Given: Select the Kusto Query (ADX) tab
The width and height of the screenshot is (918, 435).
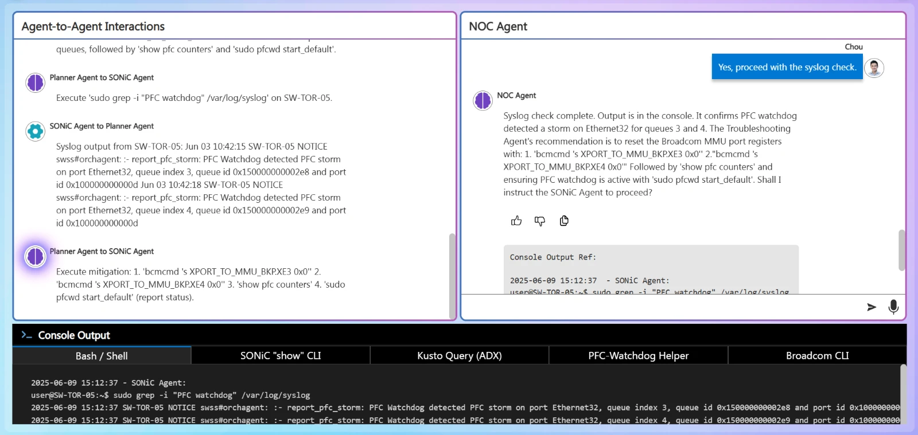Looking at the screenshot, I should (459, 356).
